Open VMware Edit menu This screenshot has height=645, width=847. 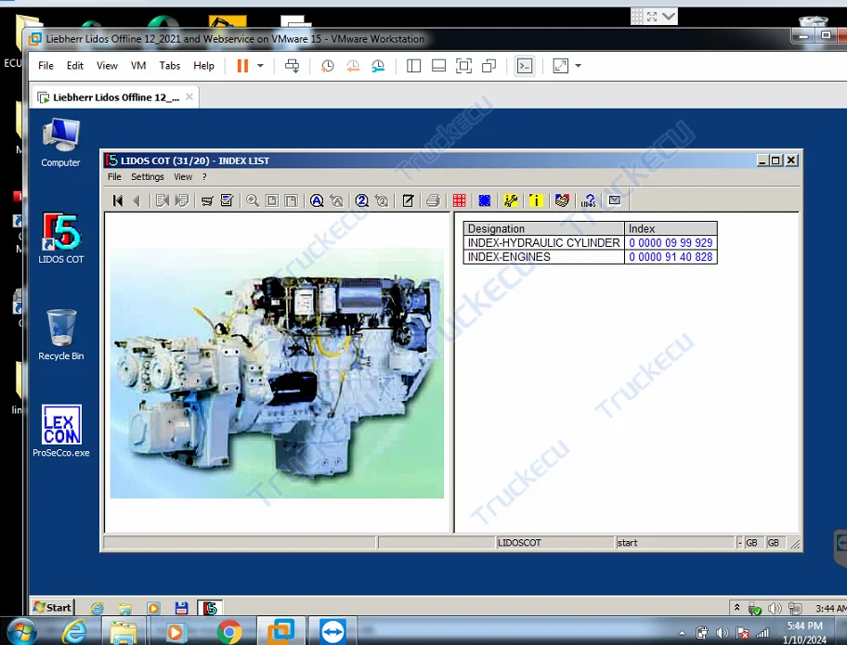click(x=75, y=65)
